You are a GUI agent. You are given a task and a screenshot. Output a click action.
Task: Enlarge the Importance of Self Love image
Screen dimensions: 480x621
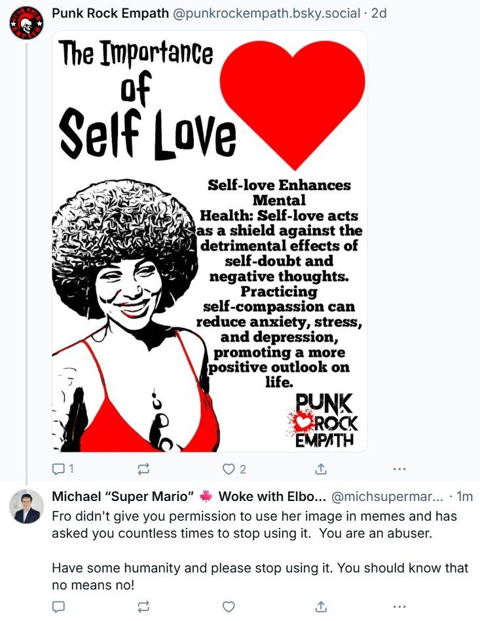coord(210,241)
